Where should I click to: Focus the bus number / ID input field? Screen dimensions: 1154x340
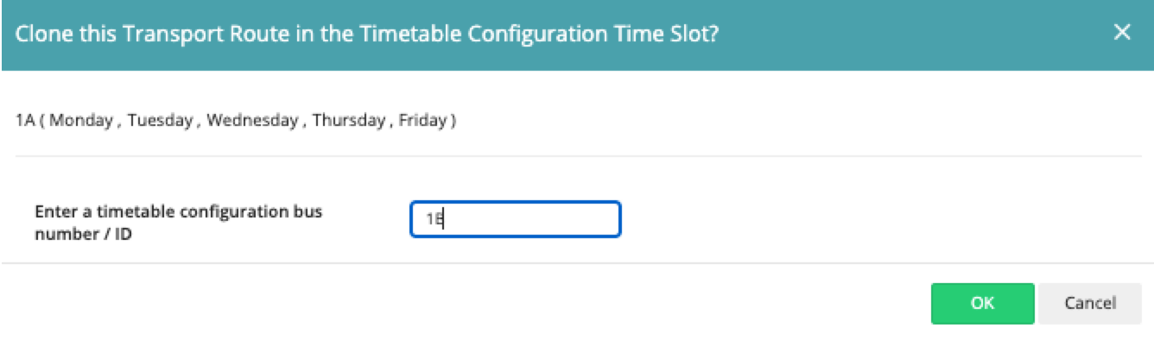[x=515, y=219]
